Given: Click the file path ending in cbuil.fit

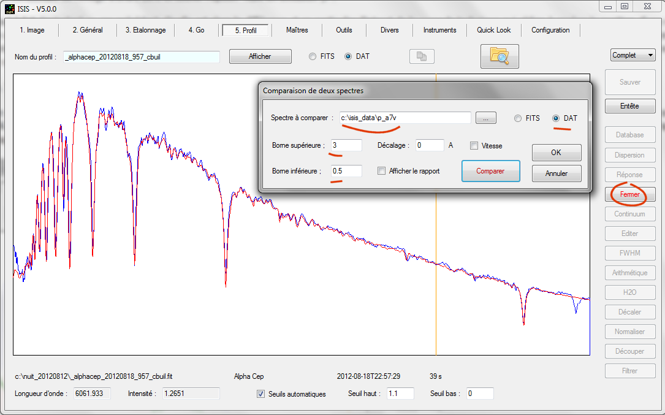Looking at the screenshot, I should point(94,376).
